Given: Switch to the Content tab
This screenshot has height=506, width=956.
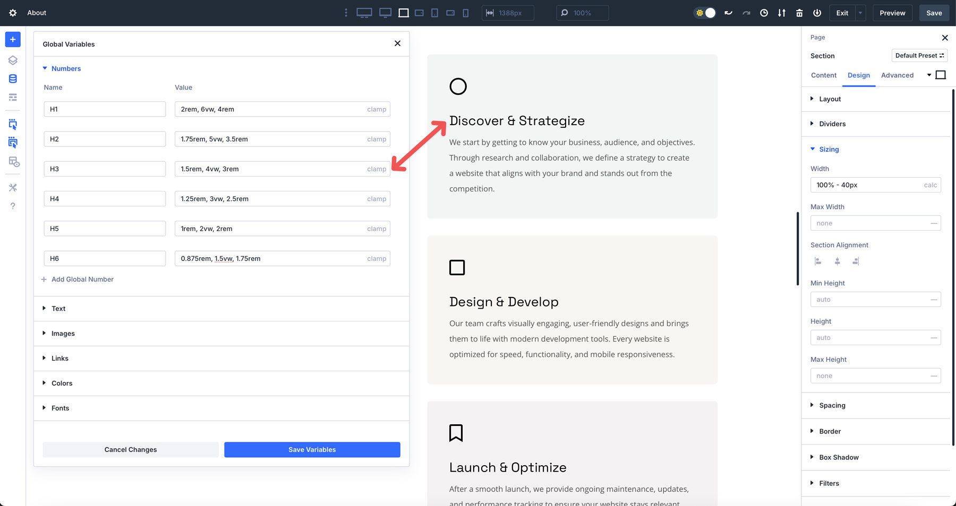Looking at the screenshot, I should click(x=824, y=75).
